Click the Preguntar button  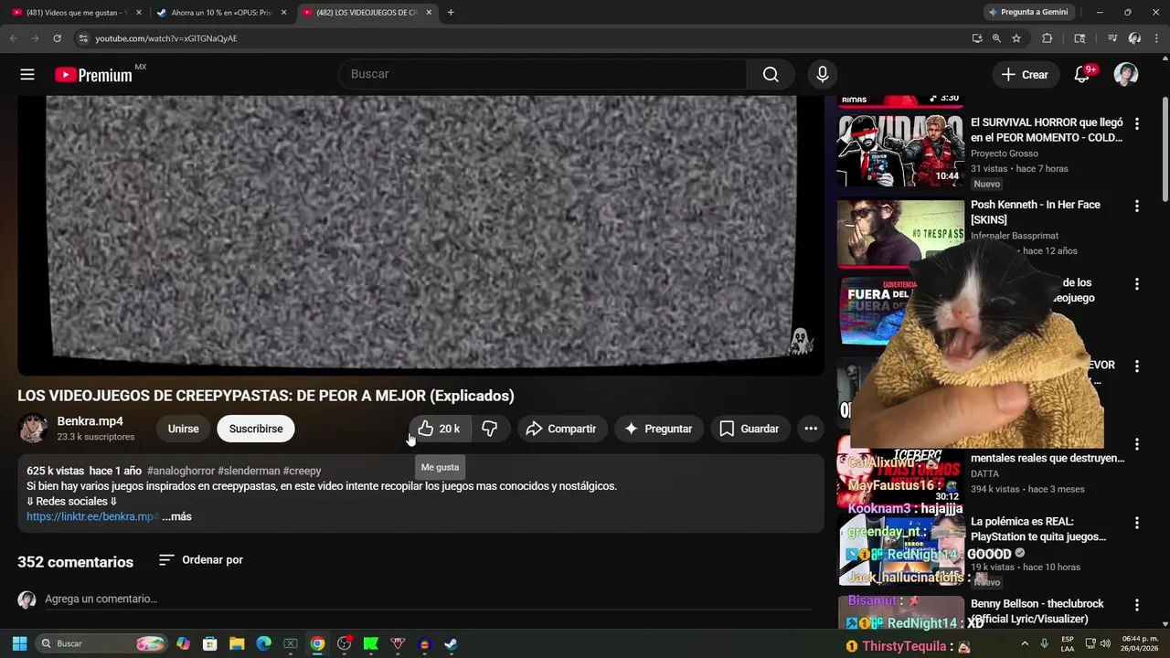tap(658, 429)
